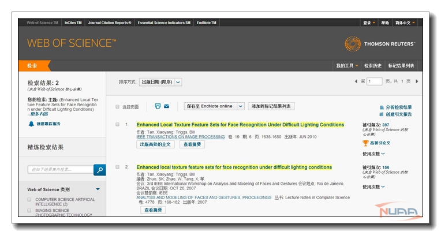Open the 我的工具 menu
Image resolution: width=441 pixels, height=235 pixels.
pyautogui.click(x=347, y=66)
